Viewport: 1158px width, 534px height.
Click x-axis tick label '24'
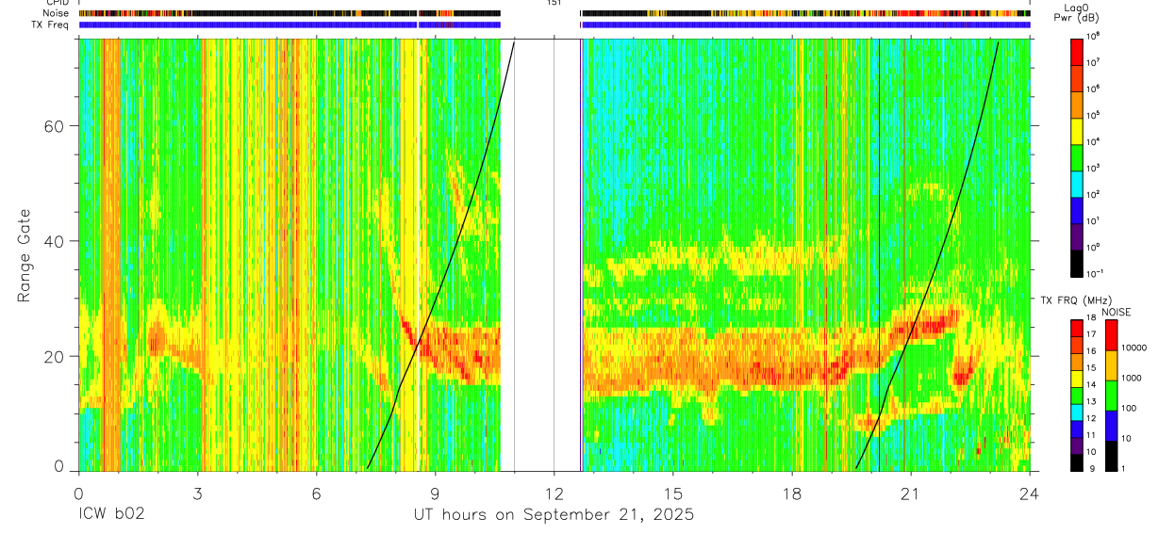click(1030, 493)
